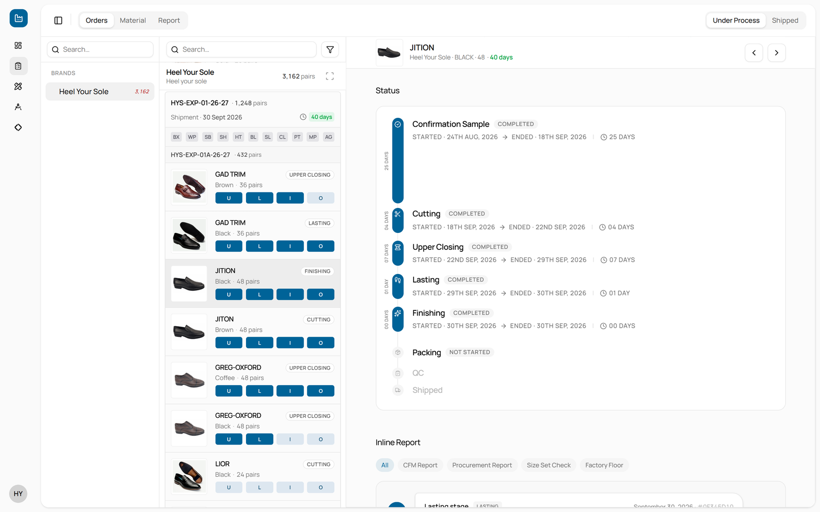The width and height of the screenshot is (820, 512).
Task: Click the Cutting scissors stage icon
Action: tap(398, 214)
